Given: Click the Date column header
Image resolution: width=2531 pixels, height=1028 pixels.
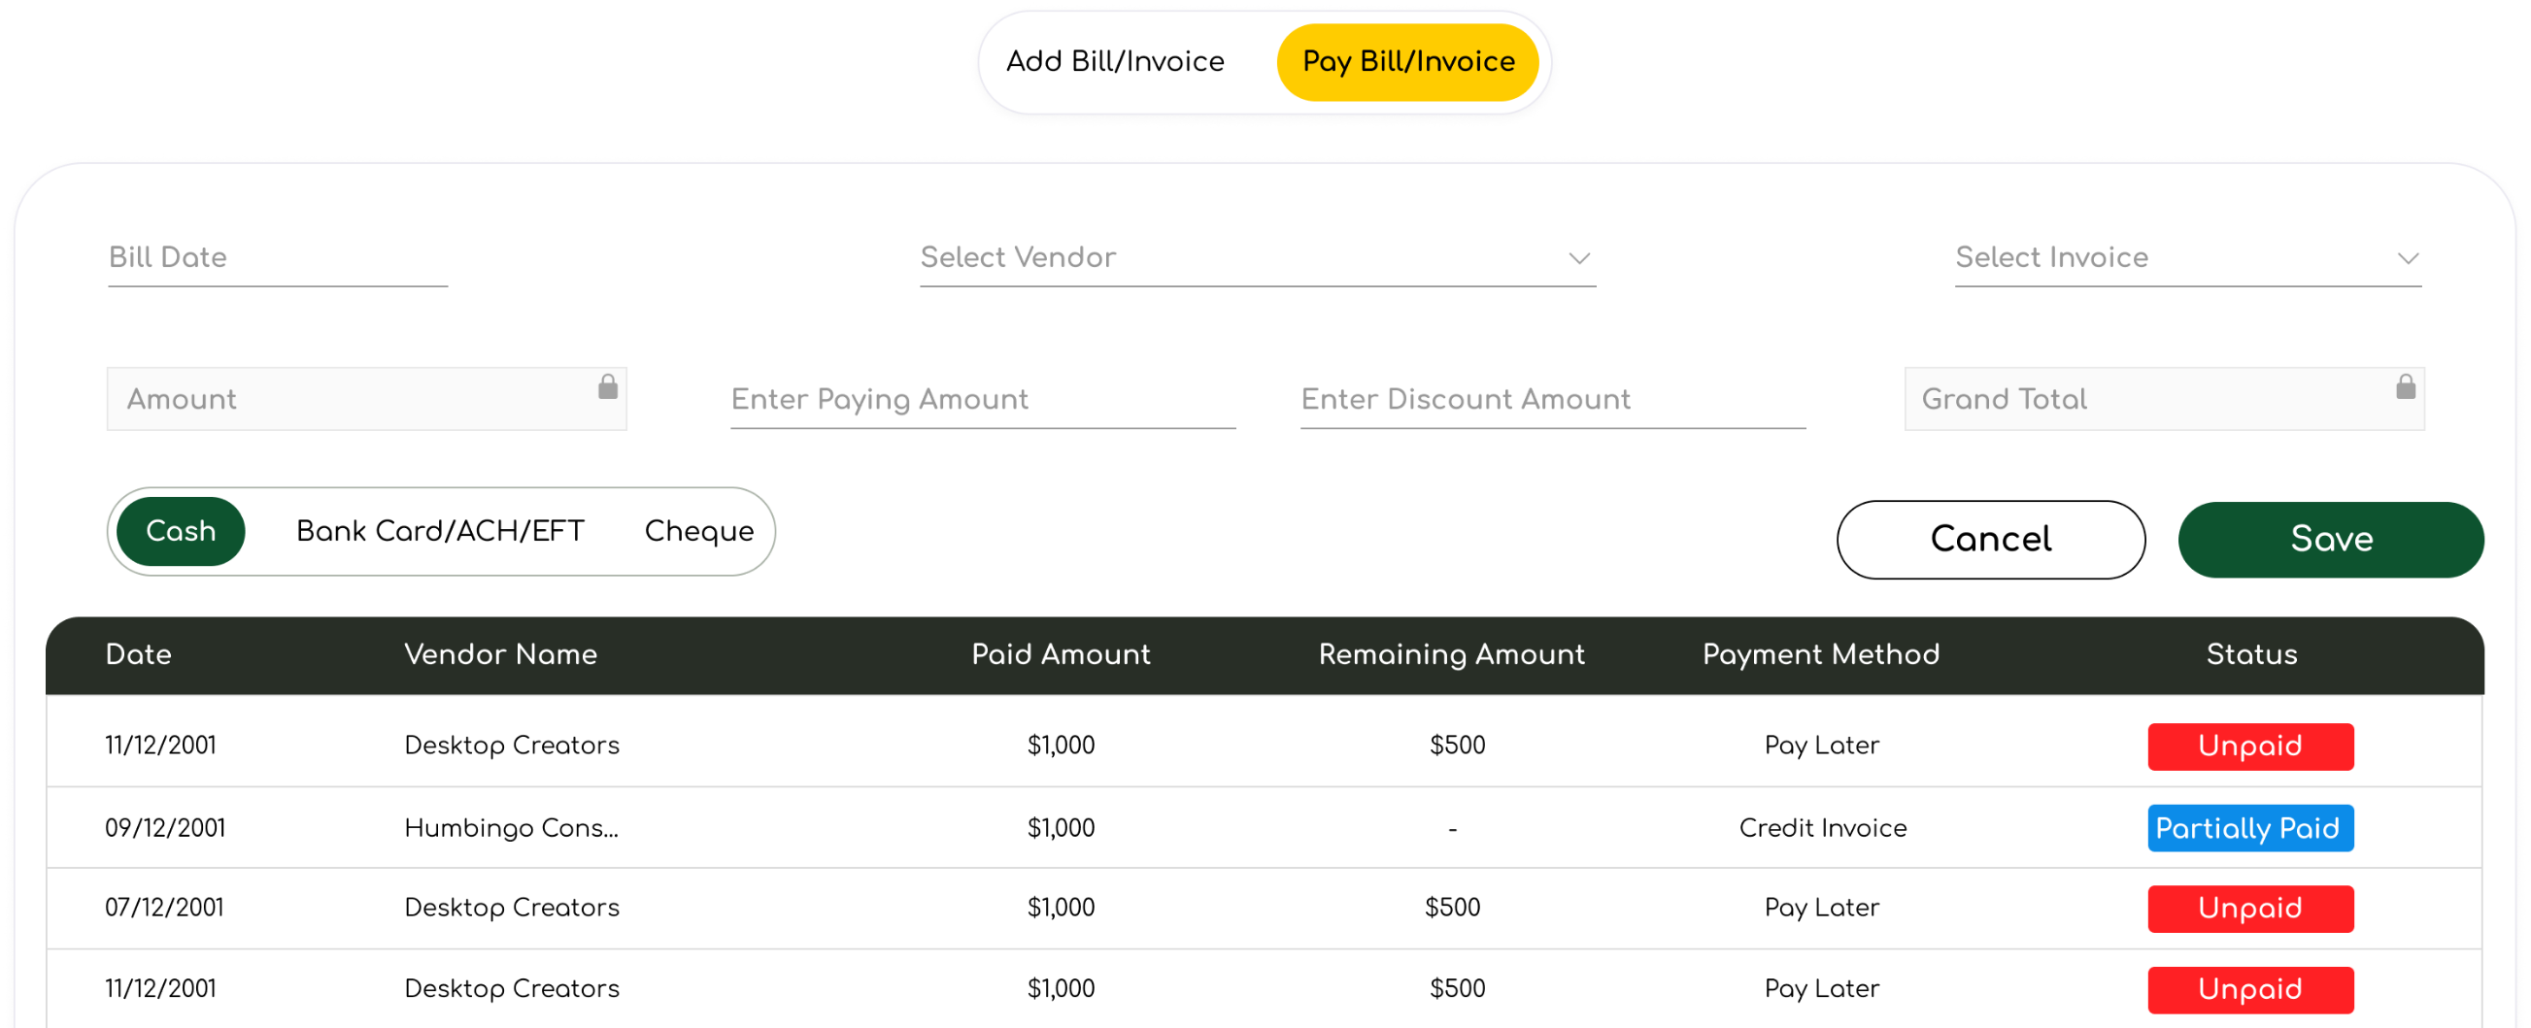Looking at the screenshot, I should pos(139,655).
